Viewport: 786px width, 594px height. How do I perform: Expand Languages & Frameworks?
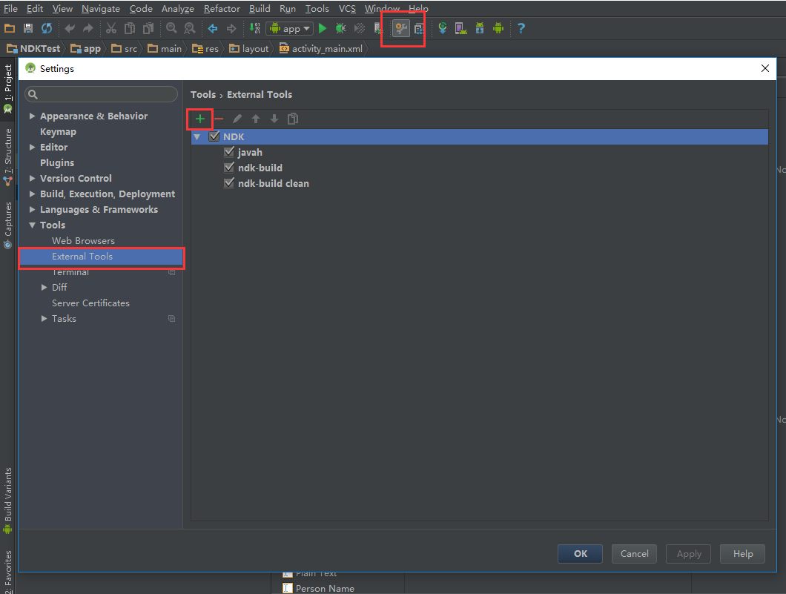click(32, 209)
